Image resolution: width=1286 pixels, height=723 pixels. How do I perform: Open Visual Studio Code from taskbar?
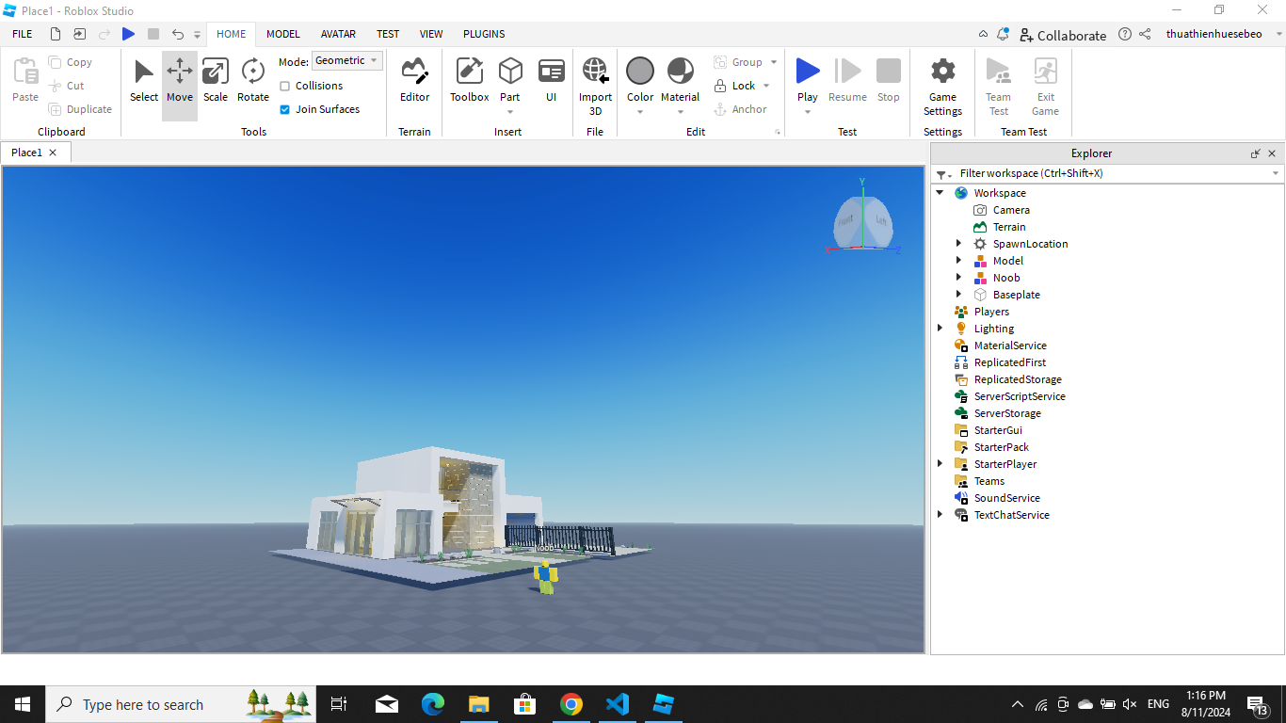[x=617, y=704]
